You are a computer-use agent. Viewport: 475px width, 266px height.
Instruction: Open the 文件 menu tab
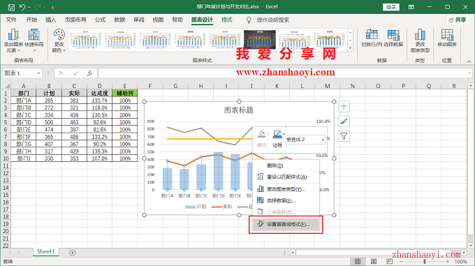pos(11,20)
